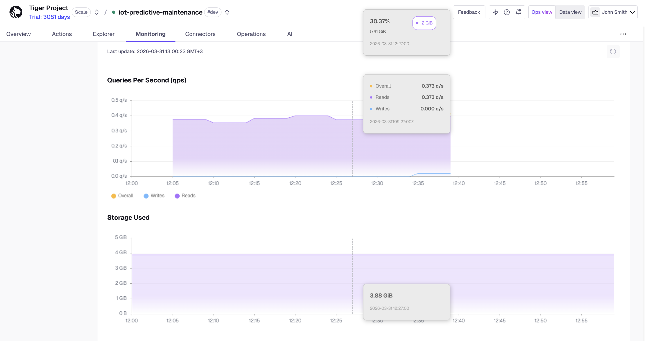This screenshot has width=645, height=341.
Task: Open help using the question mark icon
Action: pos(507,12)
